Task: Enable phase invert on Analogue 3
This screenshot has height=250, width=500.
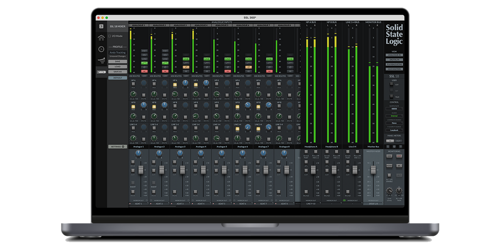Action: [186, 67]
